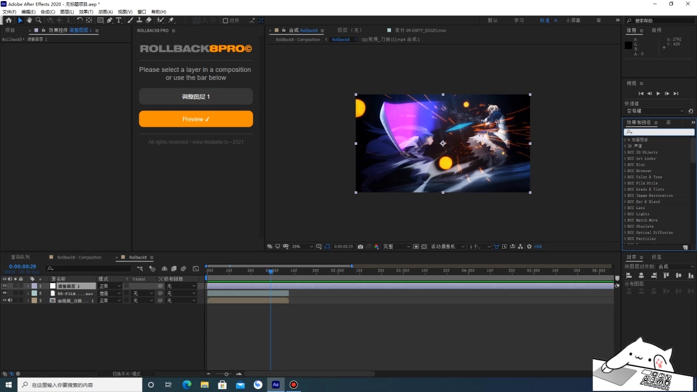The width and height of the screenshot is (697, 392).
Task: Open the 完整 resolution dropdown
Action: tap(396, 246)
